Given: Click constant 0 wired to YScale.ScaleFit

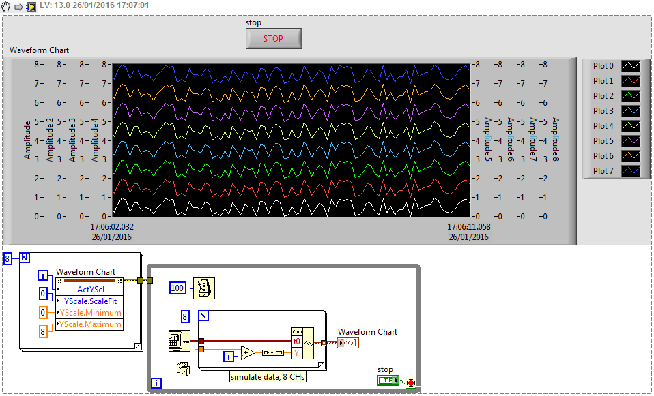Looking at the screenshot, I should [43, 294].
